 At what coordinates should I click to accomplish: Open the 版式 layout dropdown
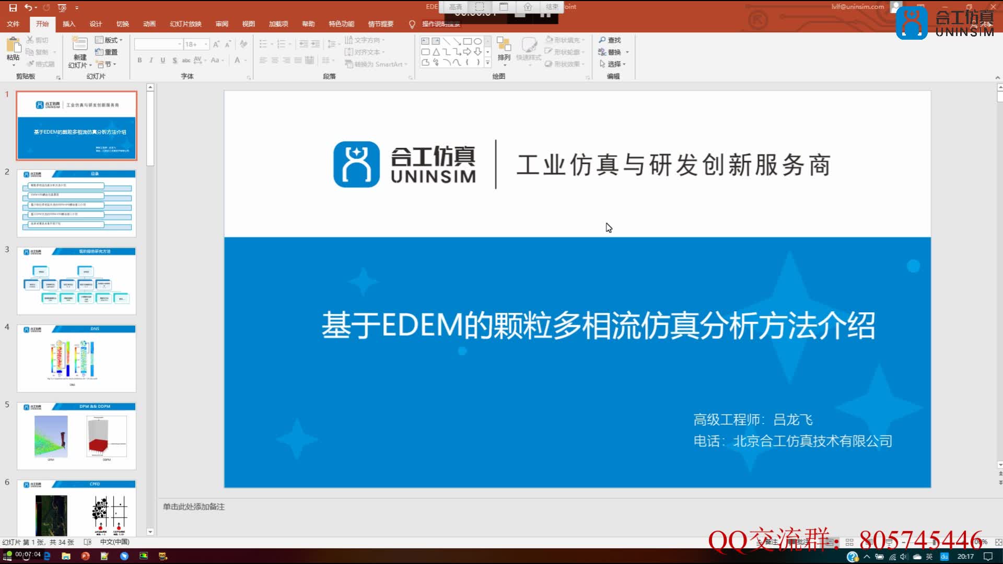tap(109, 40)
